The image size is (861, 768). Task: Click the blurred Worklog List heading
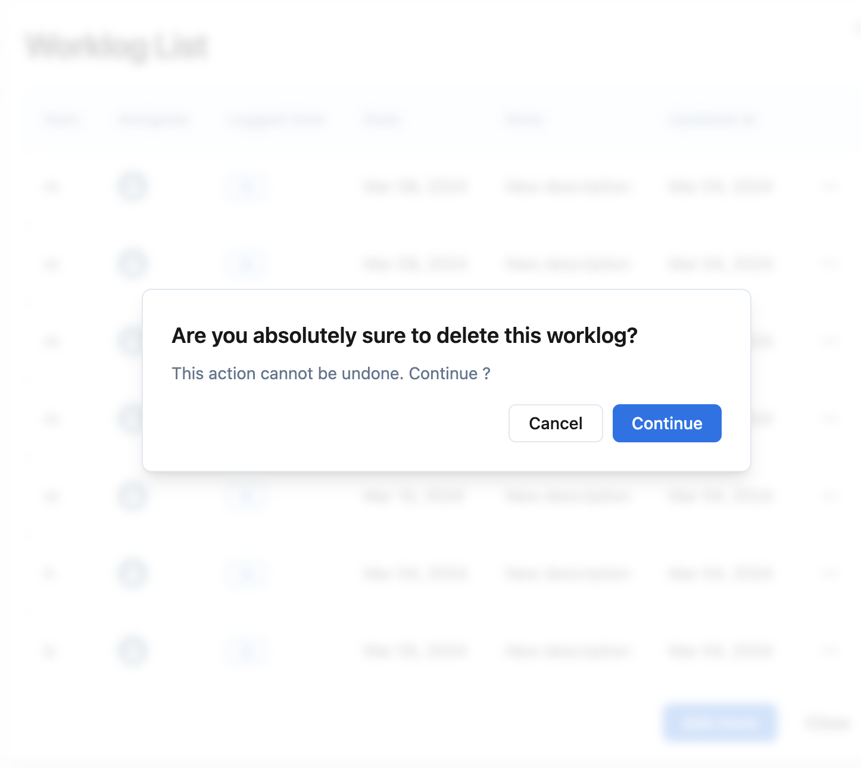(x=117, y=47)
